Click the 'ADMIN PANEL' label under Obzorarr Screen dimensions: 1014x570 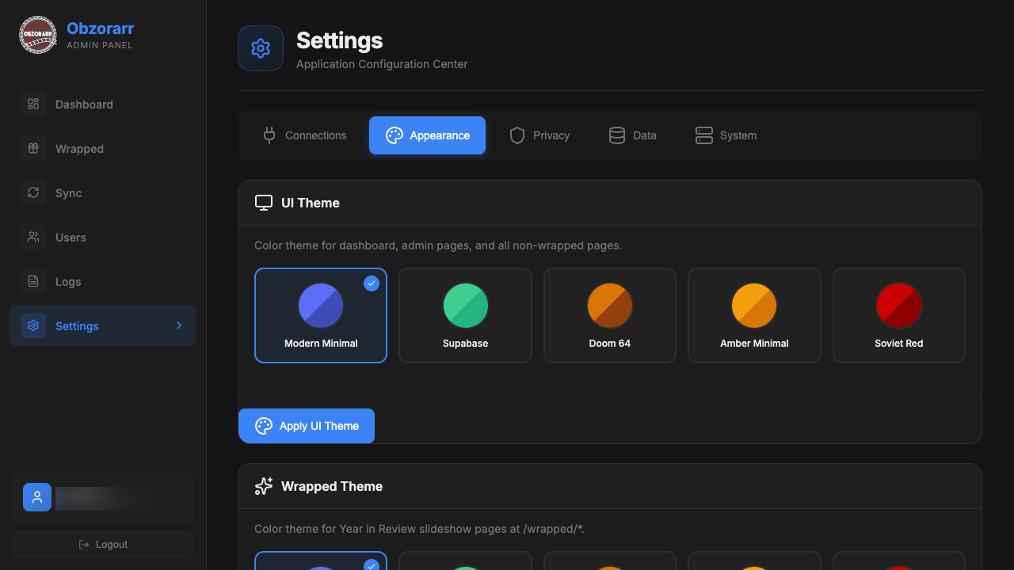tap(100, 45)
